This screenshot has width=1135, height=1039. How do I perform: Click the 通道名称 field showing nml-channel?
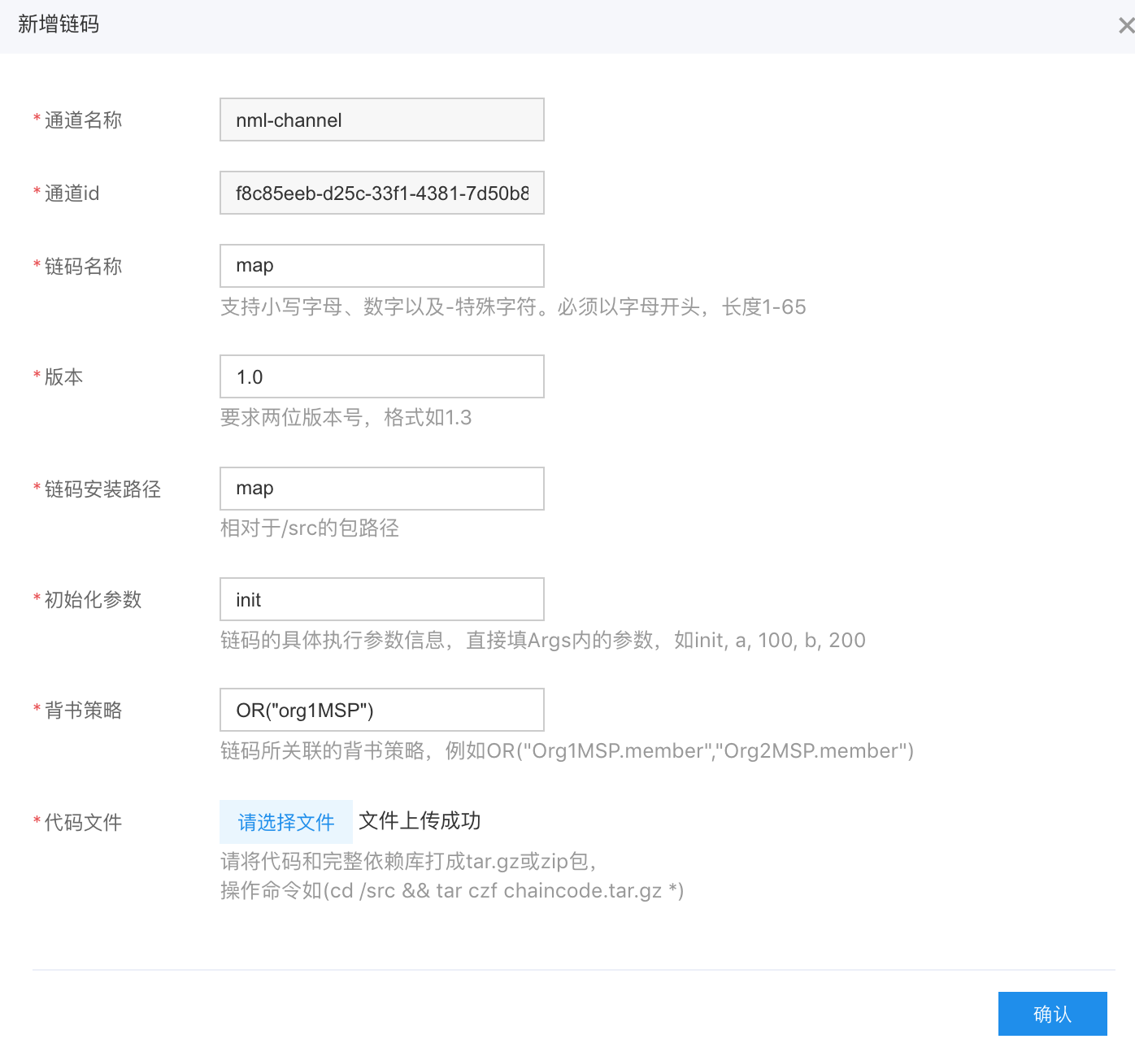coord(382,120)
